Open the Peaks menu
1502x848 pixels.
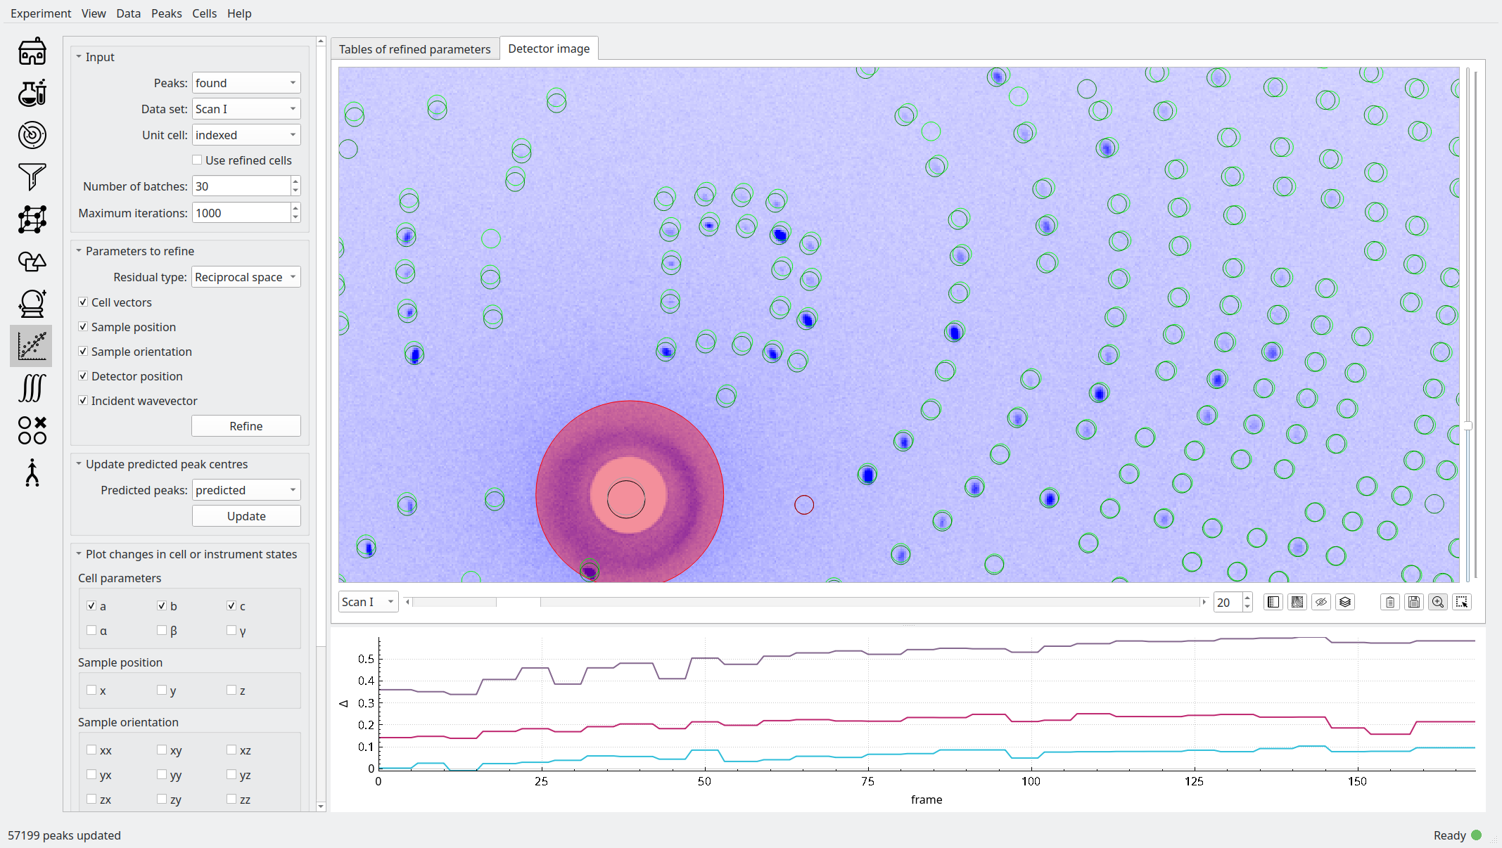click(166, 13)
